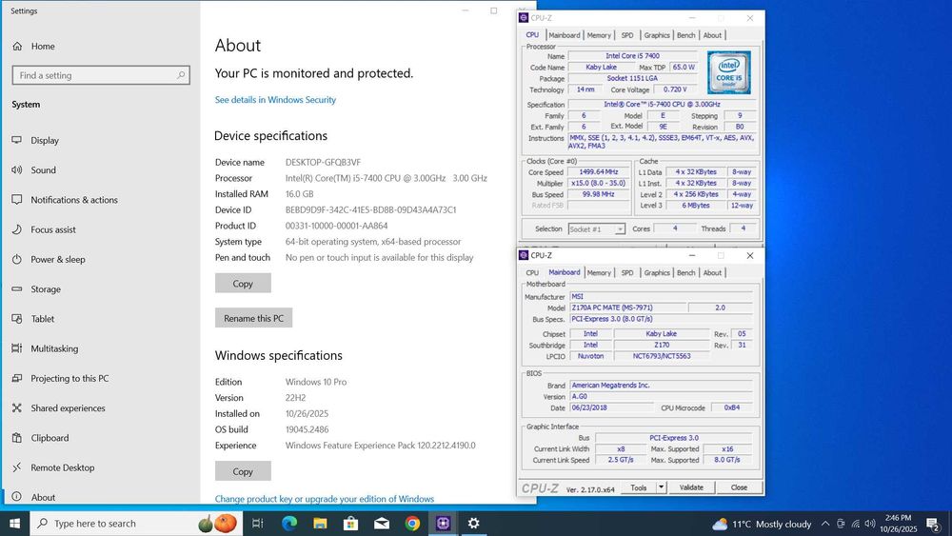
Task: Open Power & sleep settings
Action: (57, 259)
